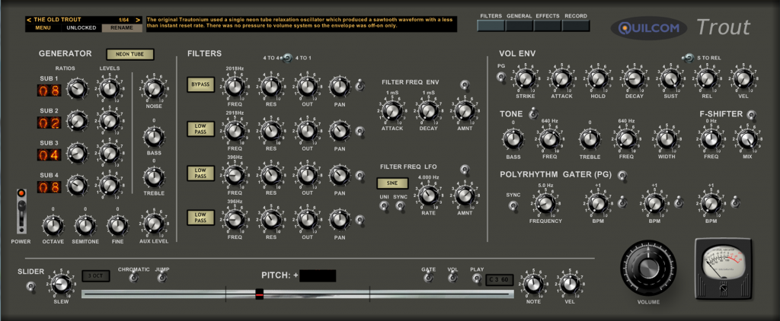Viewport: 780px width, 321px height.
Task: Click the red marker on pitch slider
Action: tap(260, 293)
